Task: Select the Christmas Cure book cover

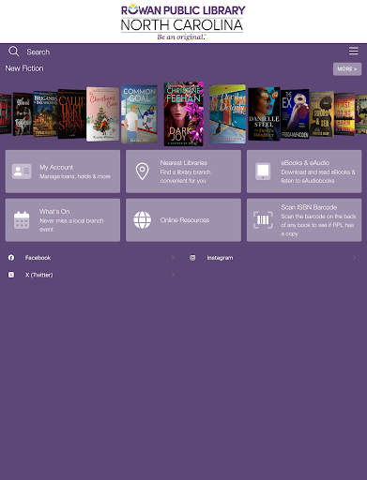Action: click(x=103, y=114)
